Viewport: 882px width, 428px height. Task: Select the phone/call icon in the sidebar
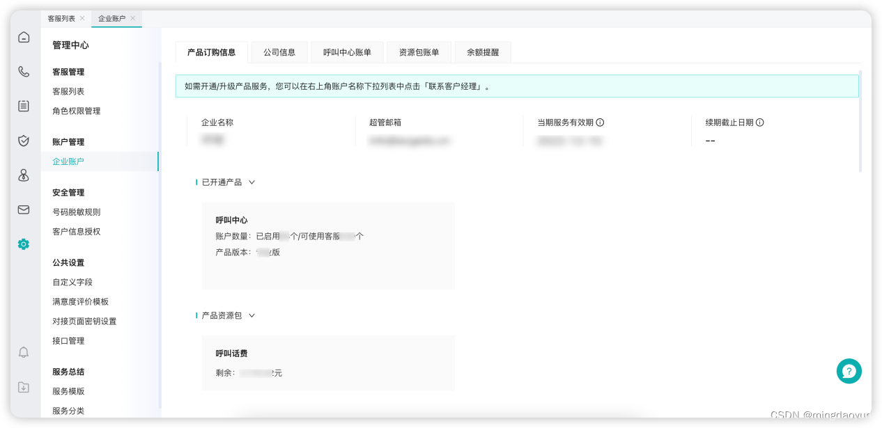pos(24,71)
